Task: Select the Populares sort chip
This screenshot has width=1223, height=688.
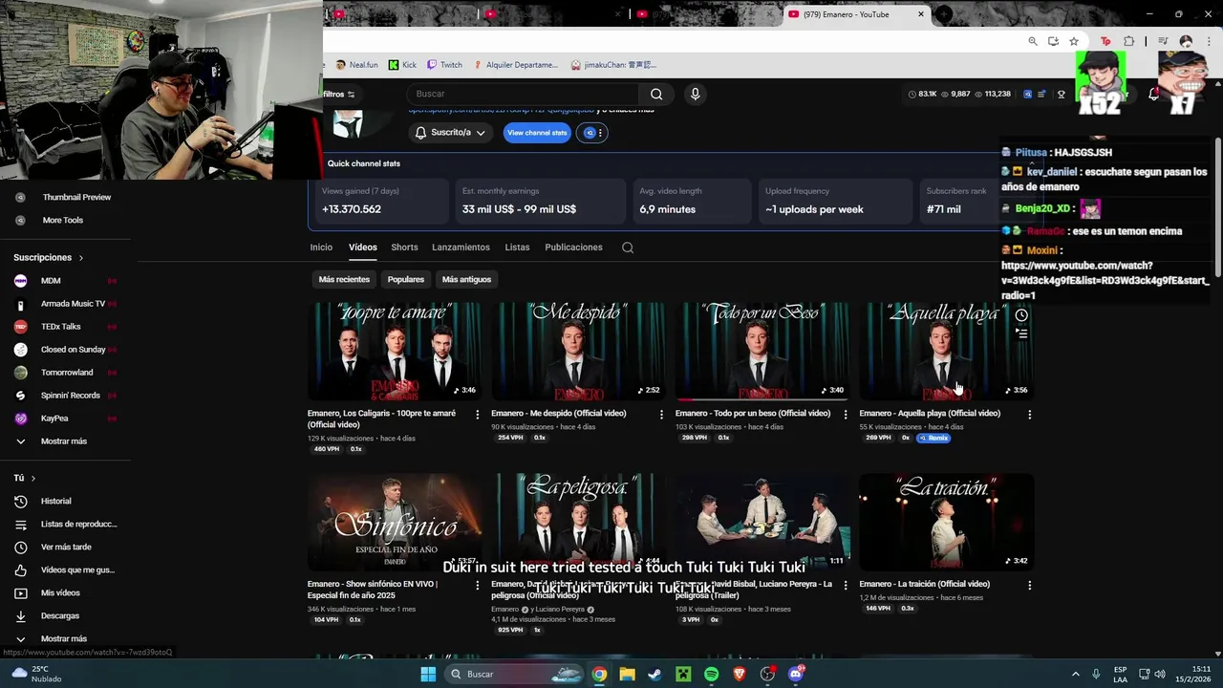Action: (405, 279)
